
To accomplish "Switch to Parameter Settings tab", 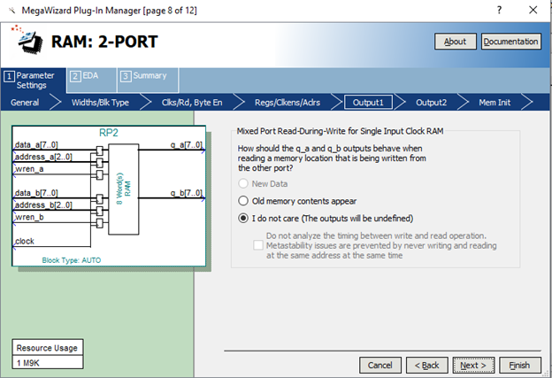I will 34,80.
